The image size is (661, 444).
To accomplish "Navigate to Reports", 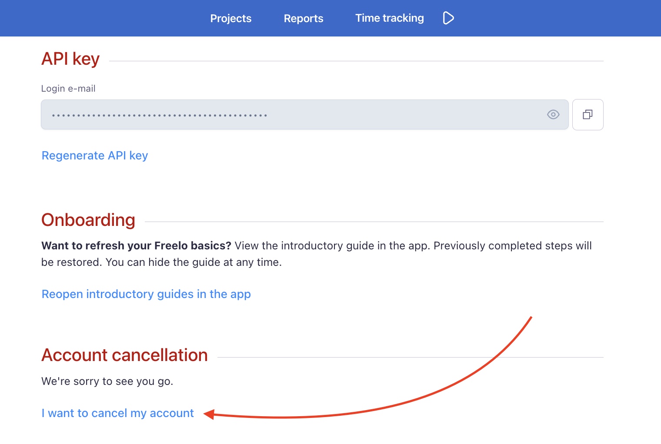I will (x=303, y=18).
